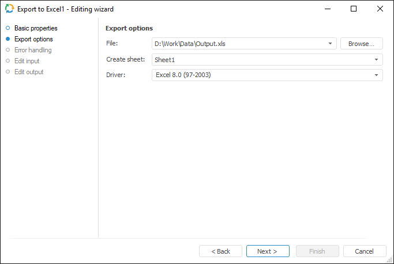Go back with the < Back button
This screenshot has height=264, width=394.
point(220,251)
